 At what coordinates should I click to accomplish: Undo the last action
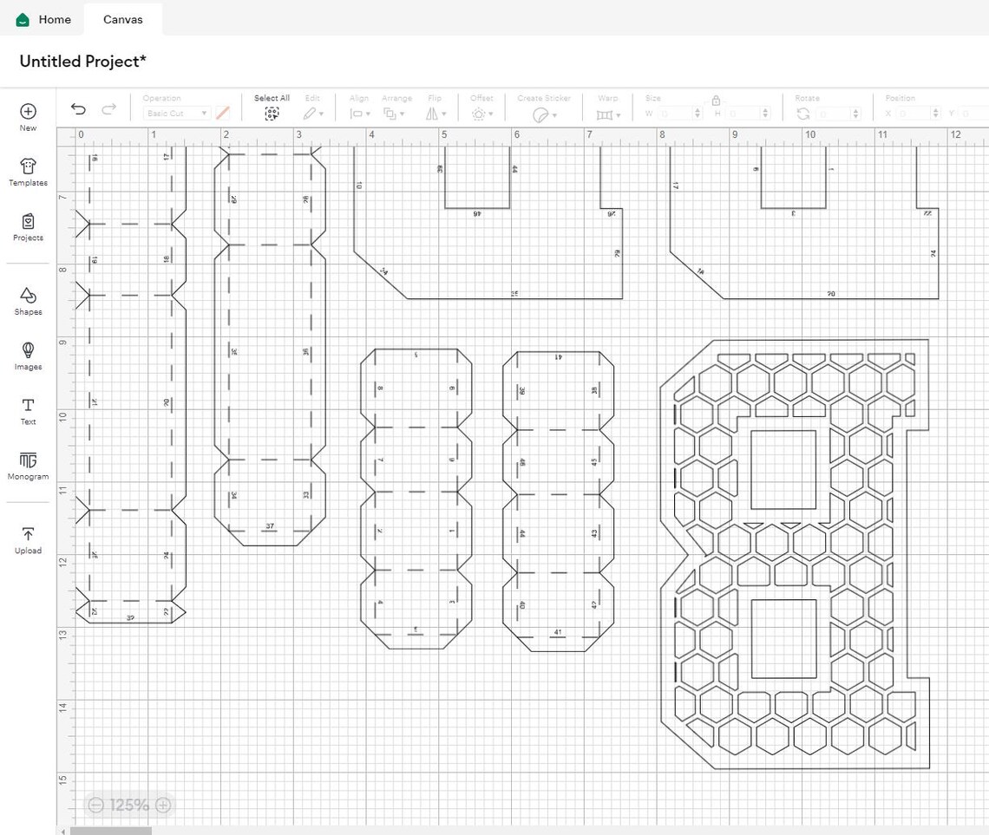[78, 109]
